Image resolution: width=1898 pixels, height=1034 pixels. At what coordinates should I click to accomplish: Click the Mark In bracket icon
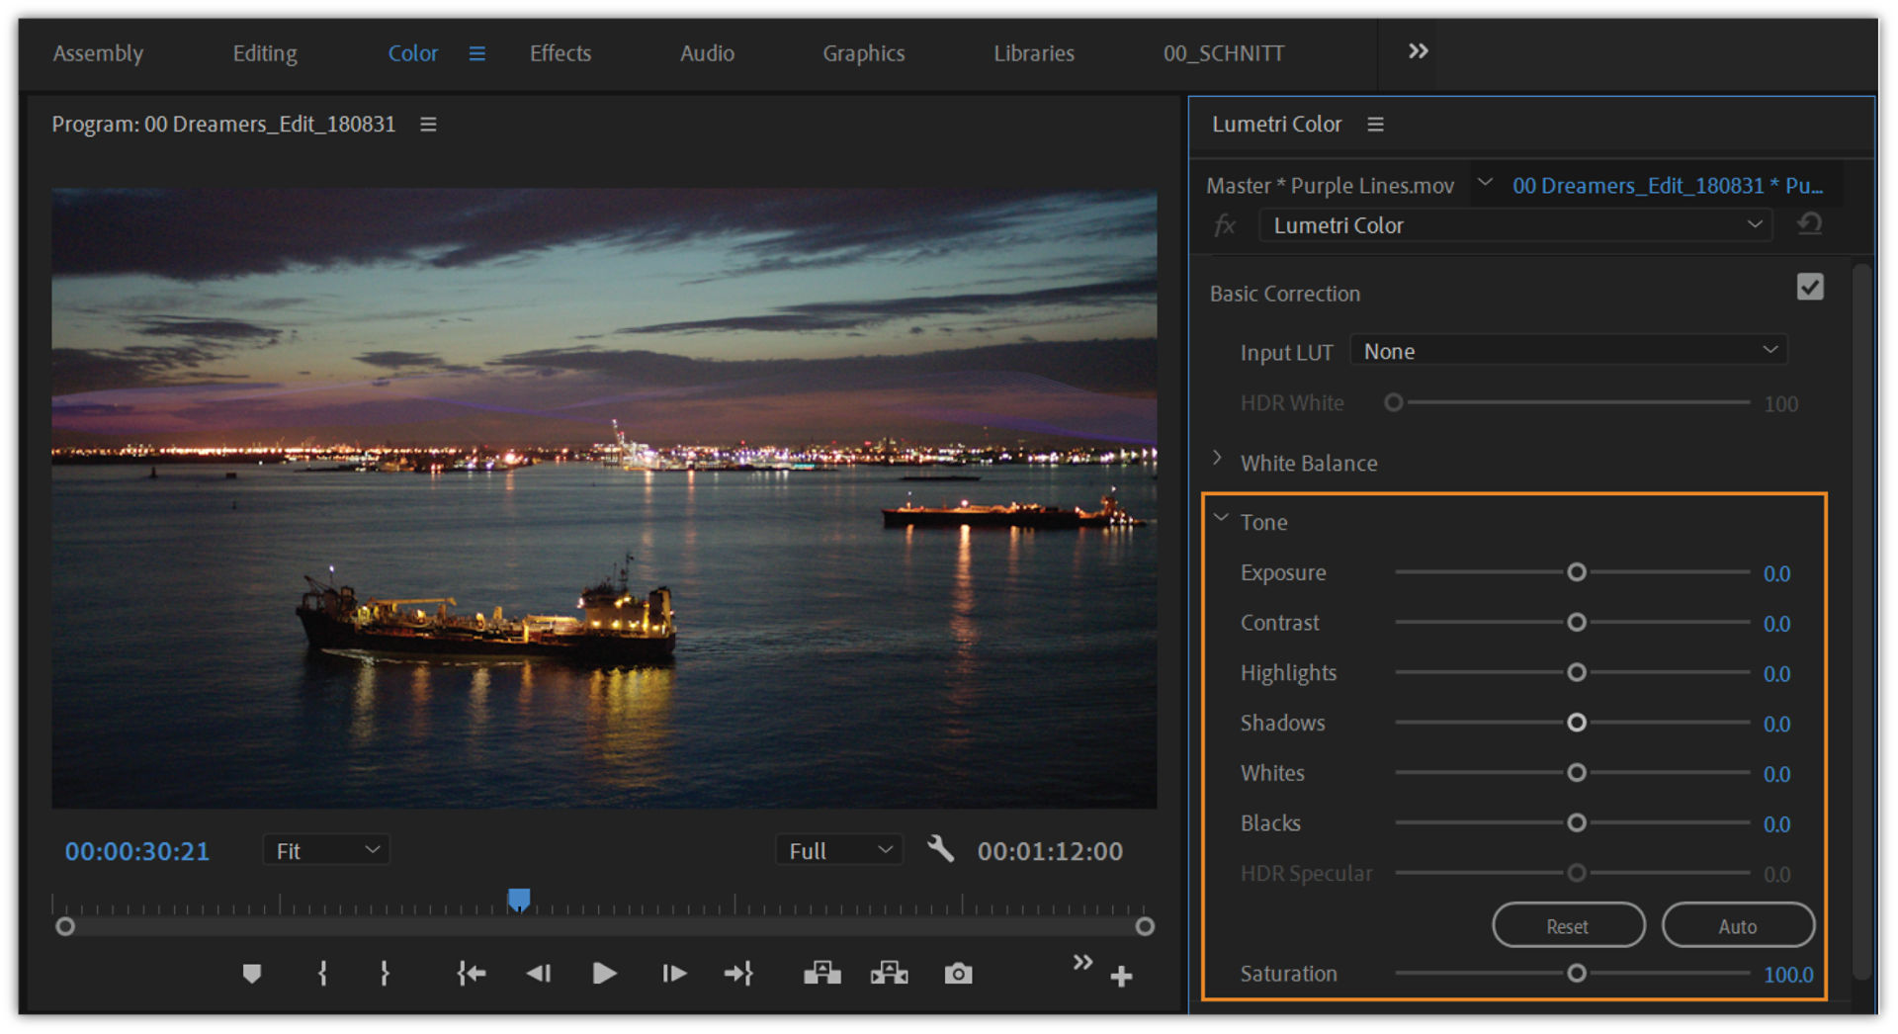click(322, 974)
